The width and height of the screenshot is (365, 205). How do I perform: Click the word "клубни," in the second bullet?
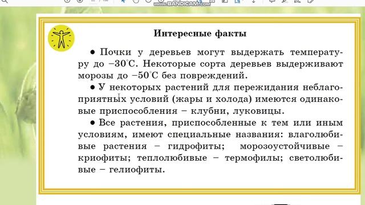tap(210, 111)
